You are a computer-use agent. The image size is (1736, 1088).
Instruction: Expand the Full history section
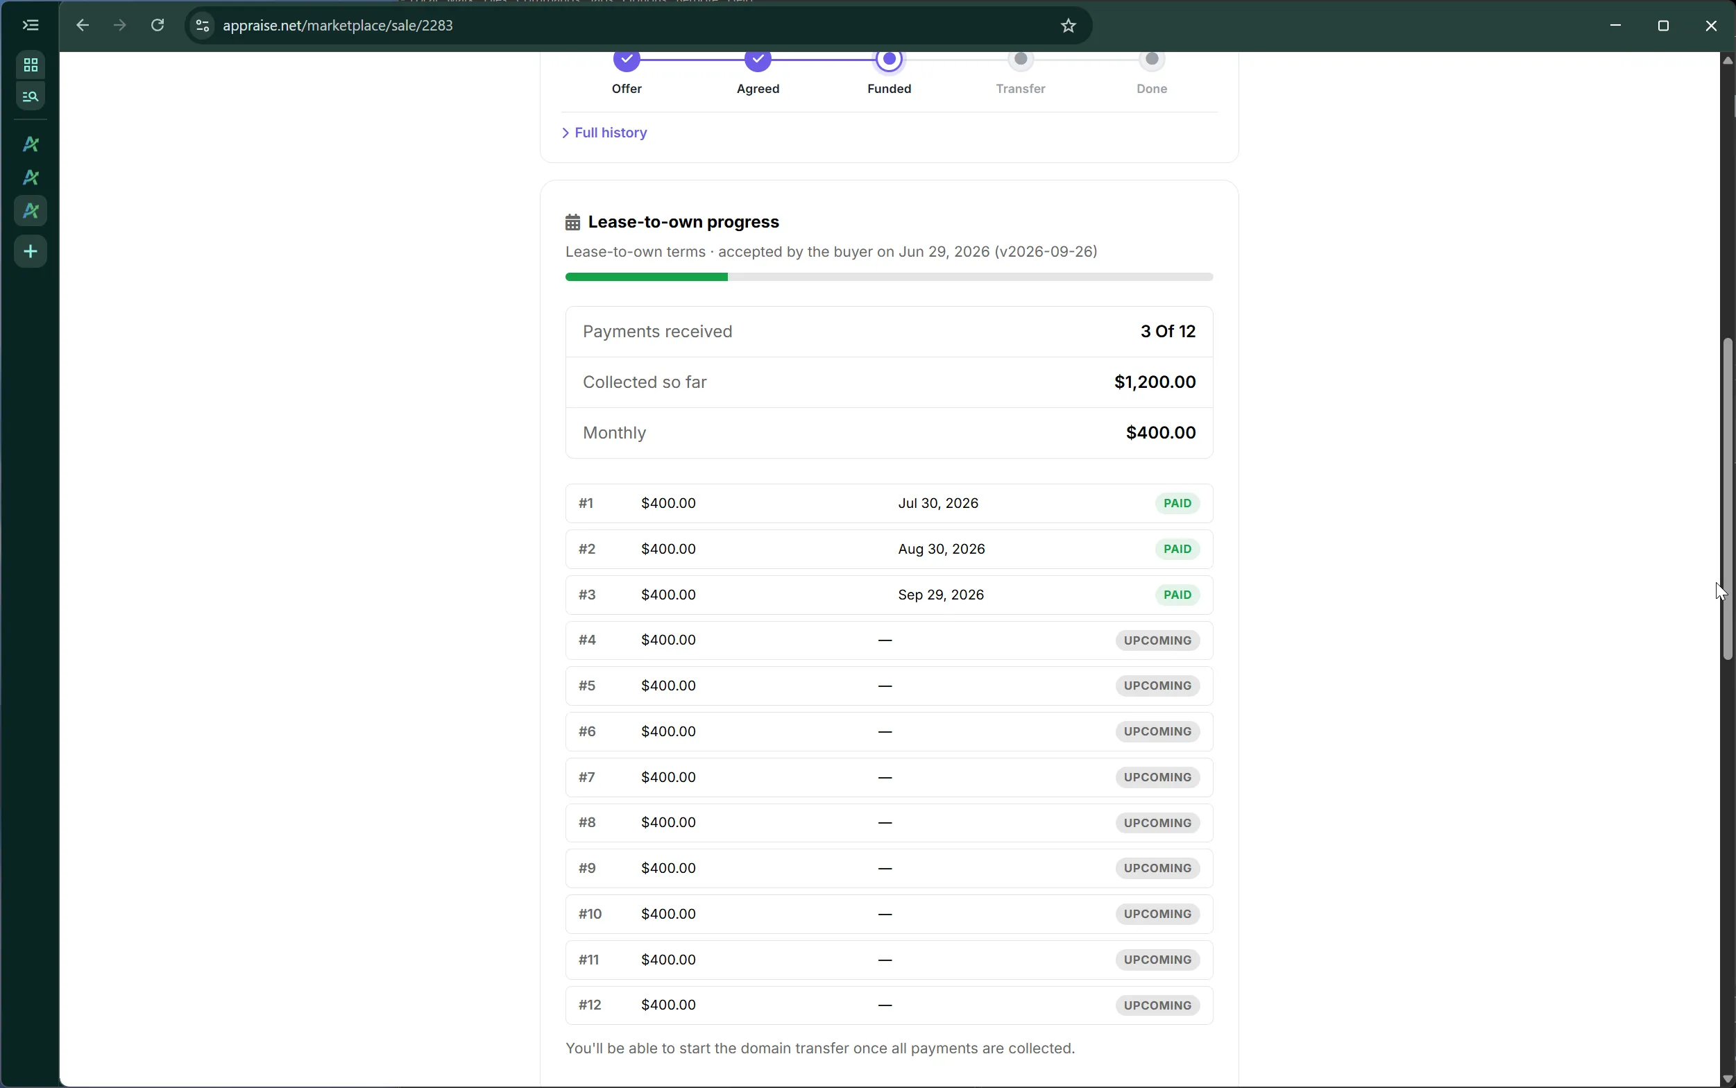pyautogui.click(x=604, y=133)
